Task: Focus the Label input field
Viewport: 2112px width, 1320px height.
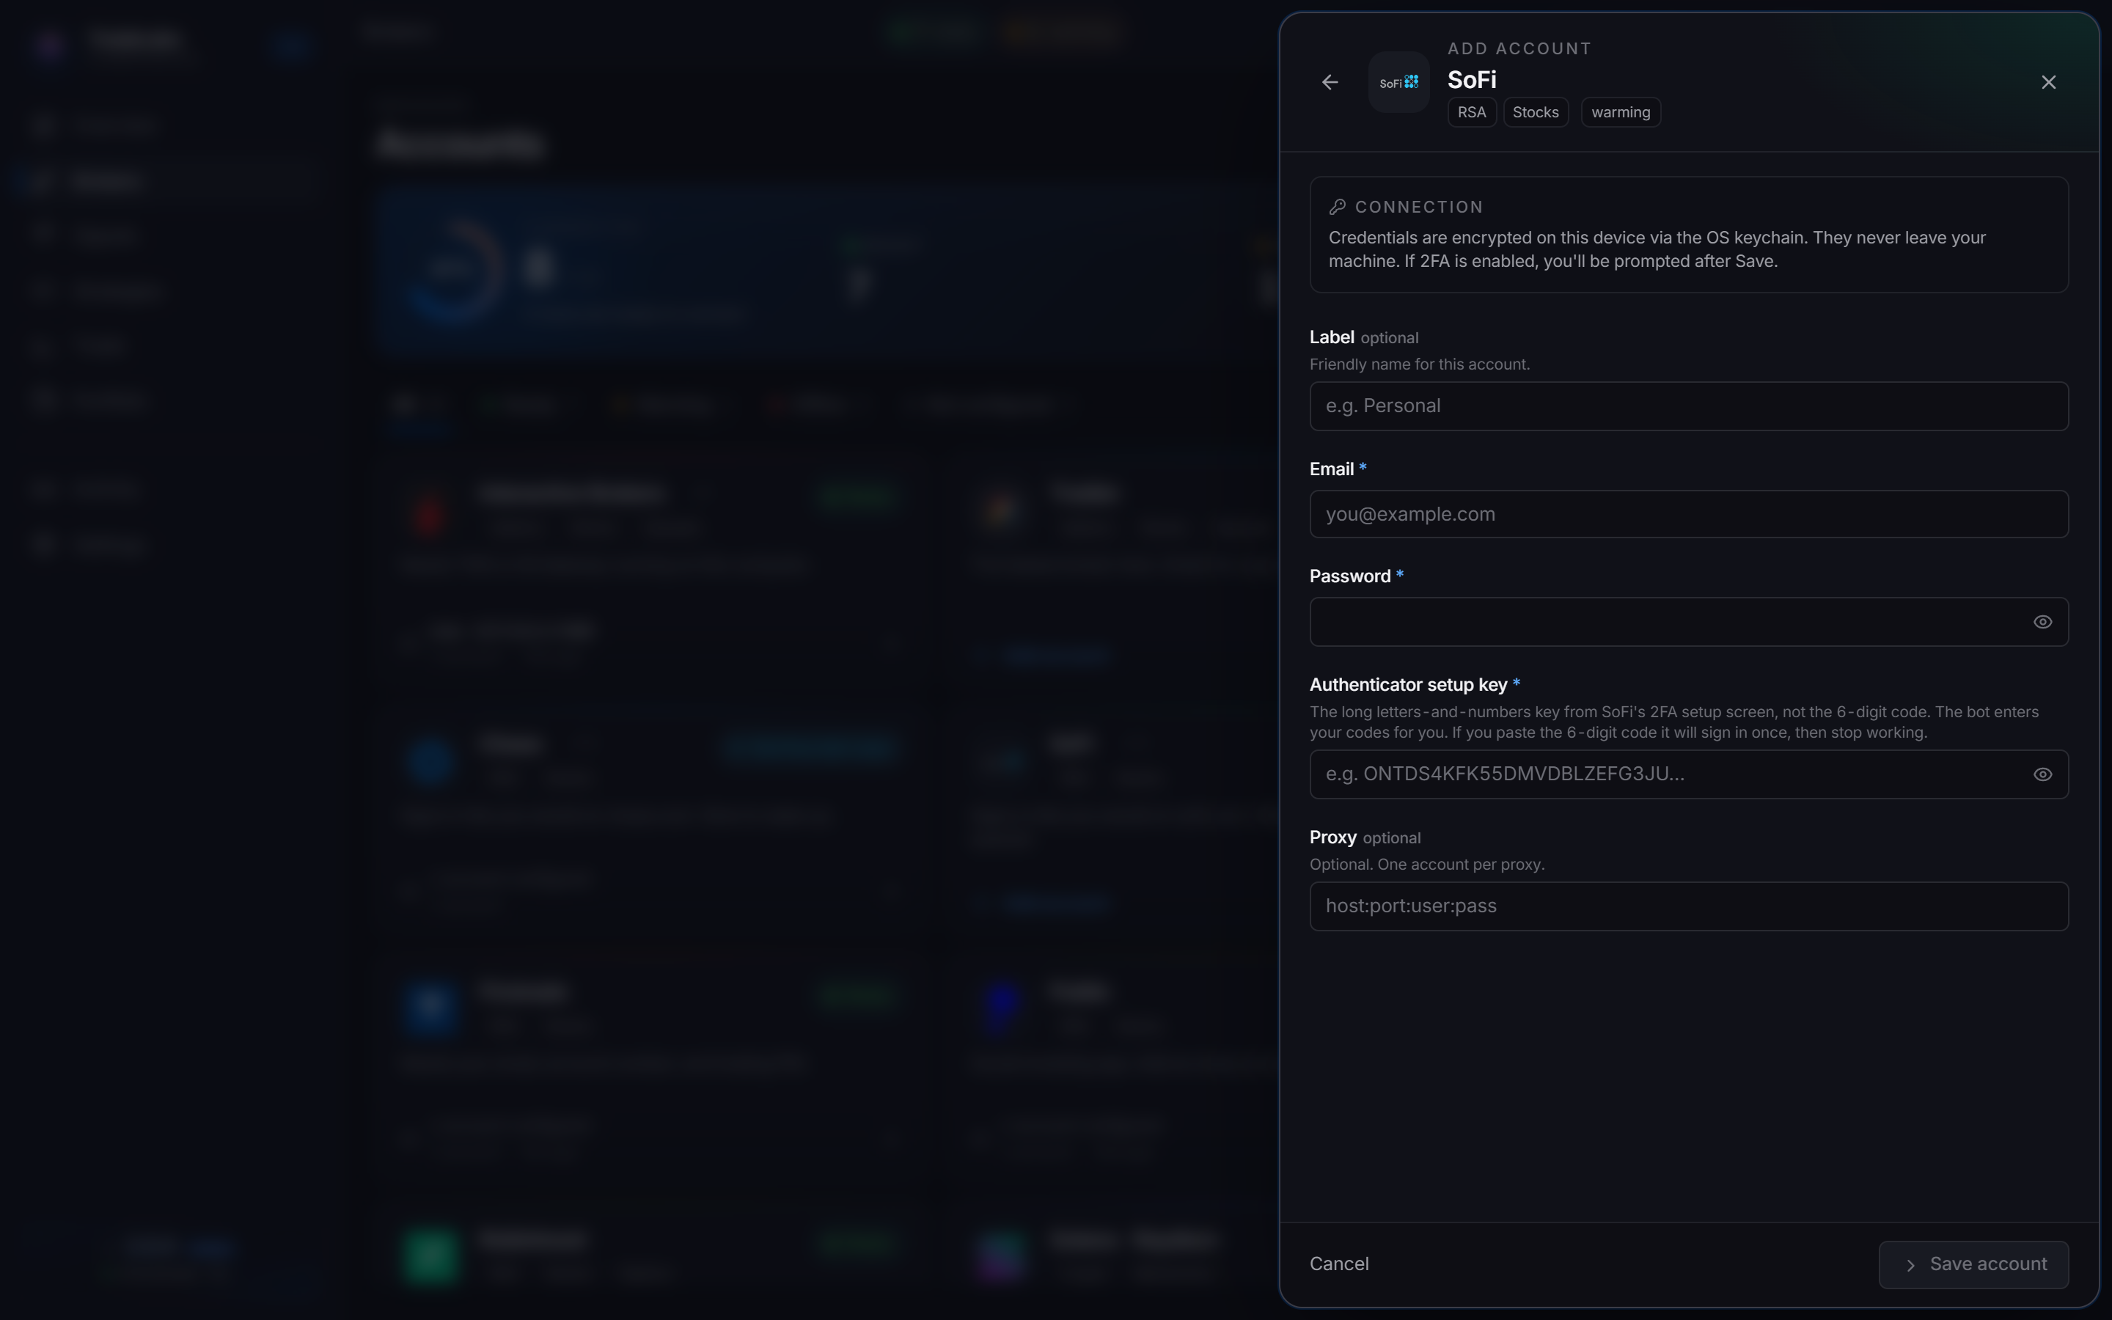Action: (x=1689, y=406)
